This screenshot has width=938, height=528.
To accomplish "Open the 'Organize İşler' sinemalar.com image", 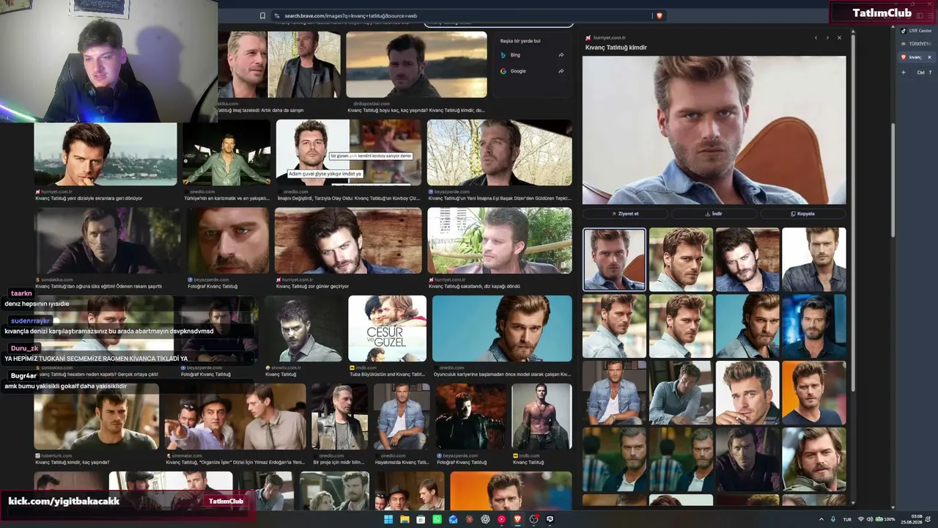I will (x=235, y=417).
